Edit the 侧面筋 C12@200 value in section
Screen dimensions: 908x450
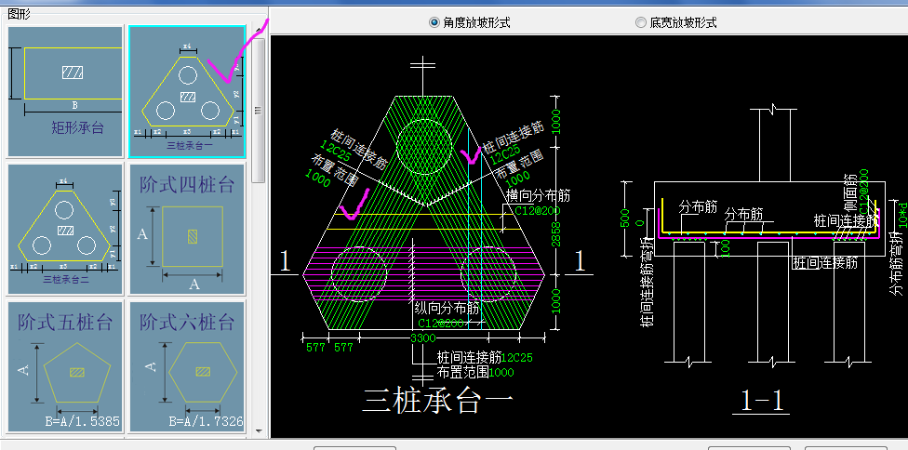click(x=863, y=191)
